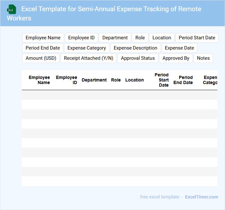Open the ExcelTimer.com link
Viewport: 225px width, 210px height.
click(201, 197)
